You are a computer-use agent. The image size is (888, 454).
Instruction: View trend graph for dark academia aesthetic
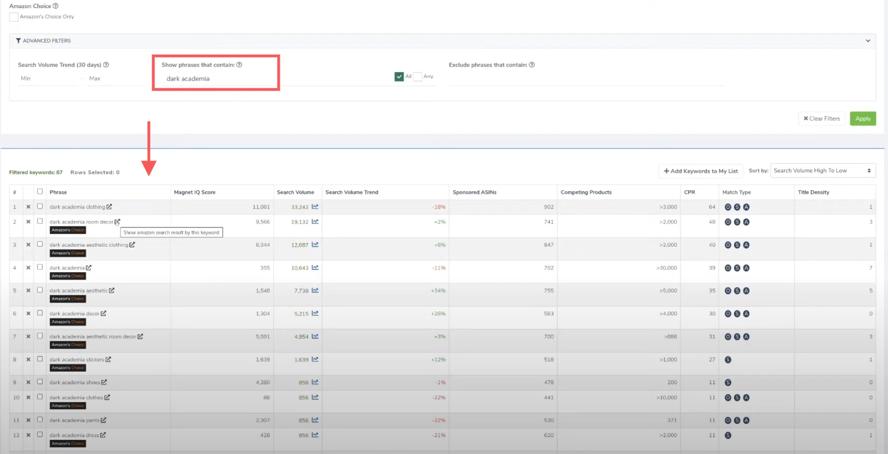(x=315, y=291)
